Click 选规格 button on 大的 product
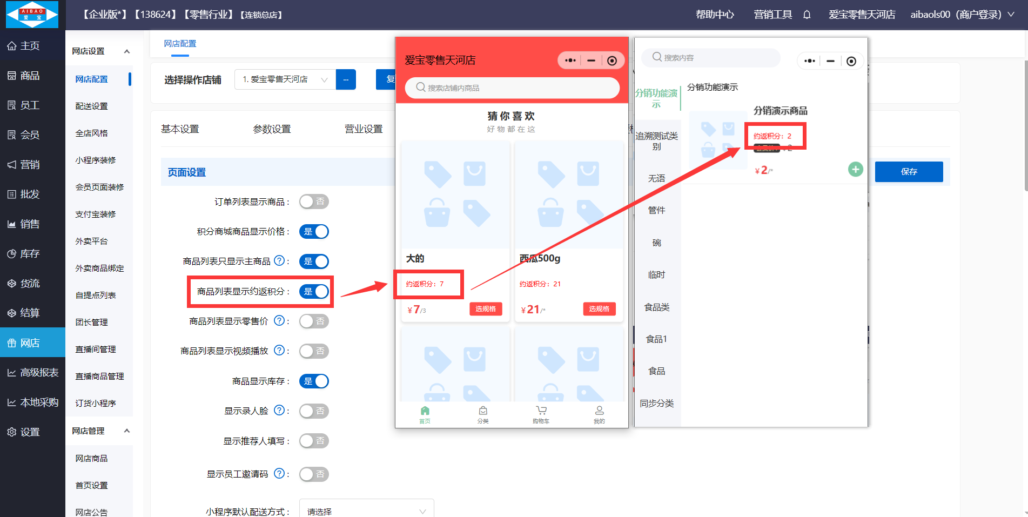 pyautogui.click(x=486, y=308)
